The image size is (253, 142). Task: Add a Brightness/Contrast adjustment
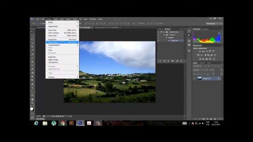pos(200,51)
